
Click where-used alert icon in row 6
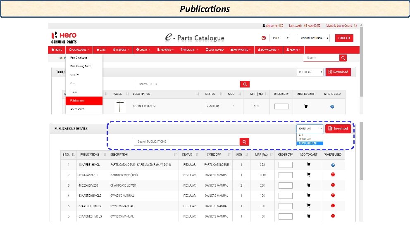[x=333, y=216]
